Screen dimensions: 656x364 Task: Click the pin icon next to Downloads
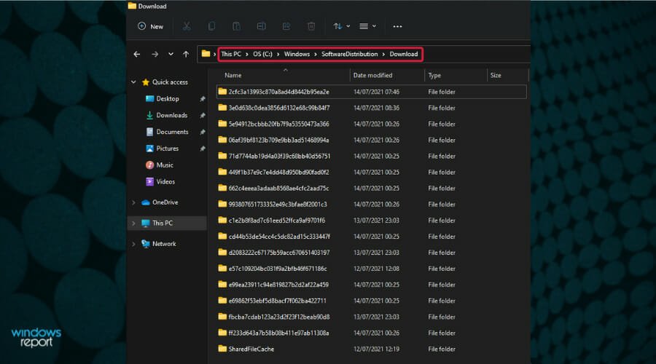[x=203, y=115]
